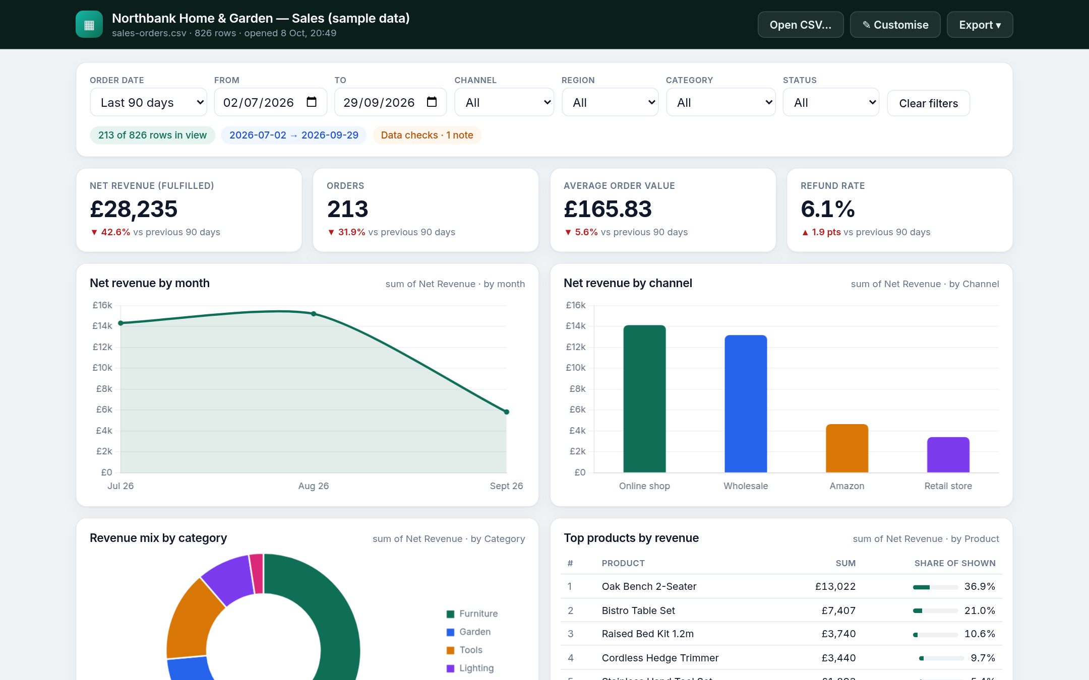Open the TO date calendar picker icon
The height and width of the screenshot is (680, 1089).
pyautogui.click(x=432, y=102)
